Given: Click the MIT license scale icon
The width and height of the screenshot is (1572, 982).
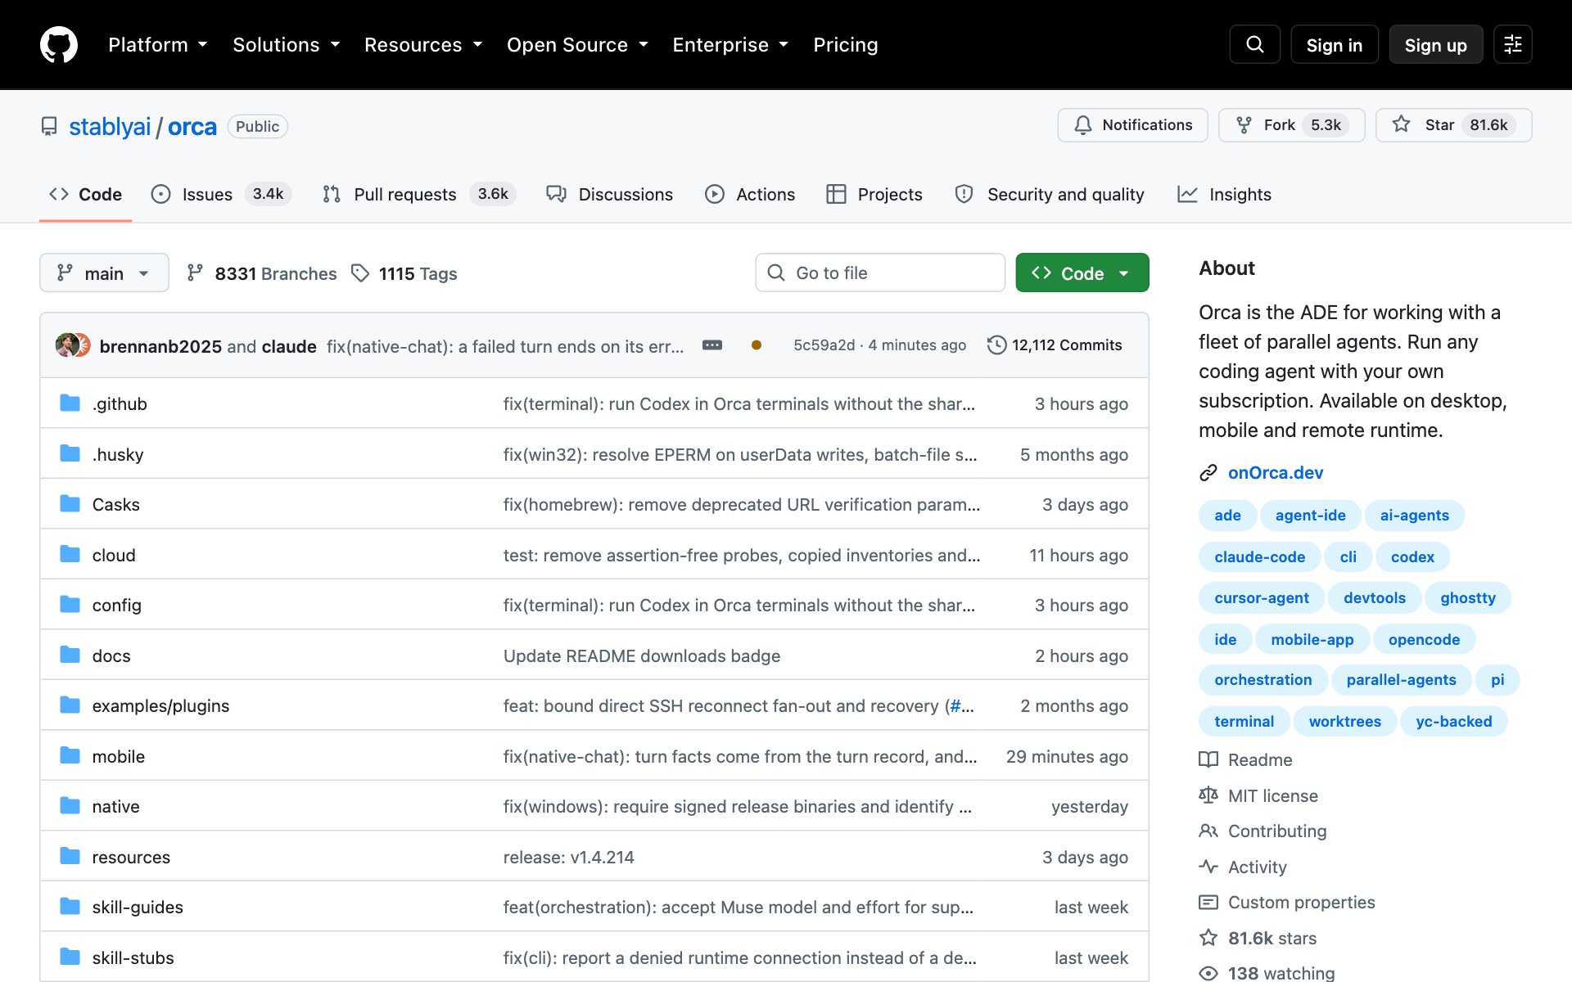Looking at the screenshot, I should point(1208,795).
